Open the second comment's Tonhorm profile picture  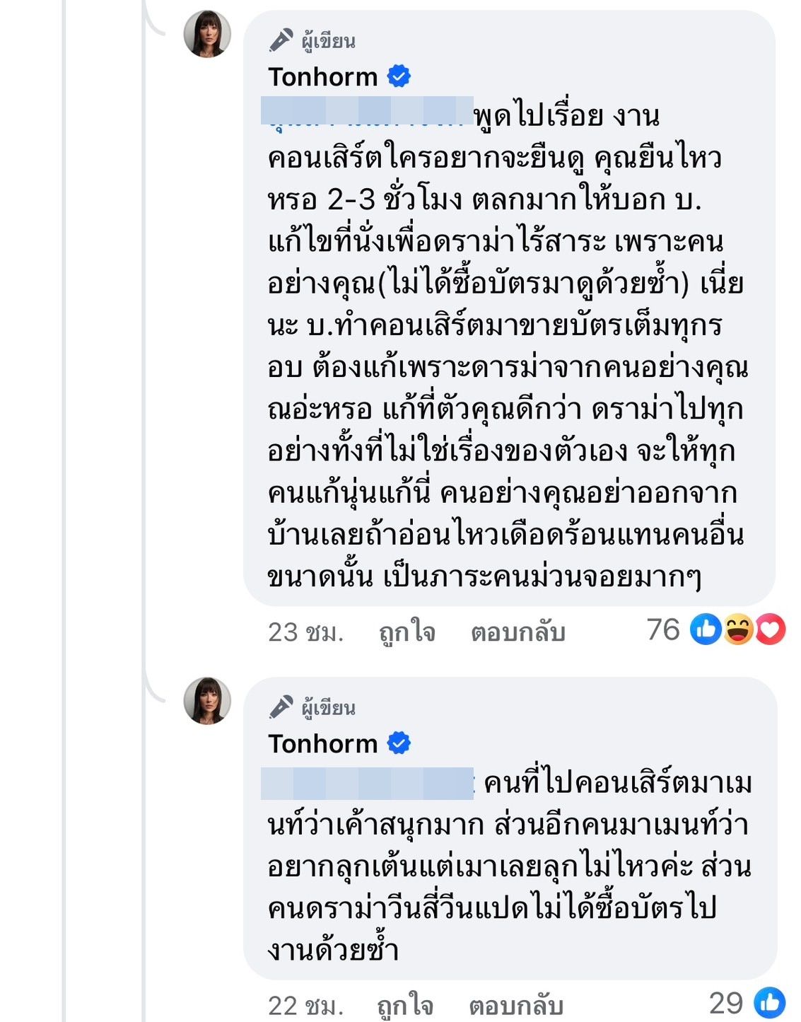tap(207, 701)
